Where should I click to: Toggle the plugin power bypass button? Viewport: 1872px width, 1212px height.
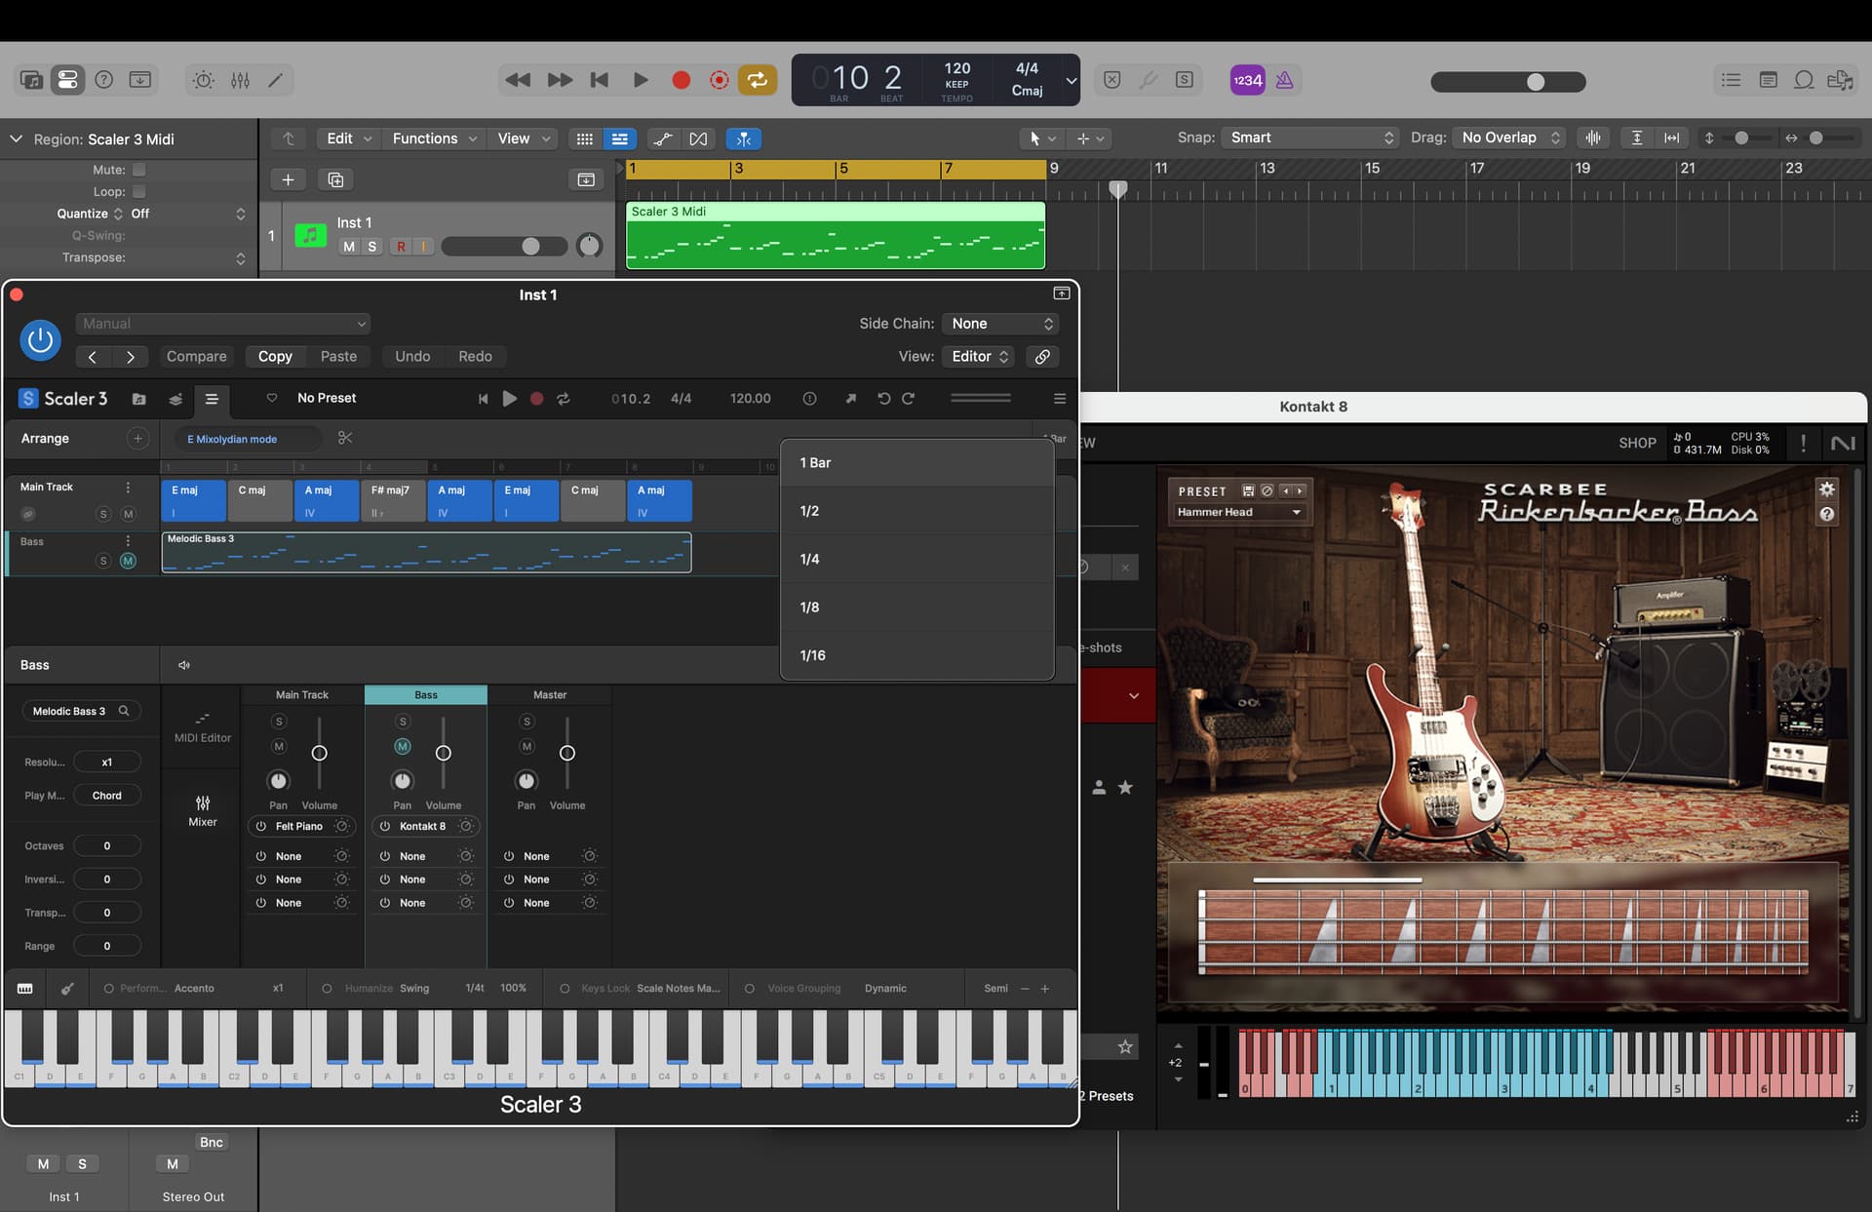pyautogui.click(x=40, y=340)
